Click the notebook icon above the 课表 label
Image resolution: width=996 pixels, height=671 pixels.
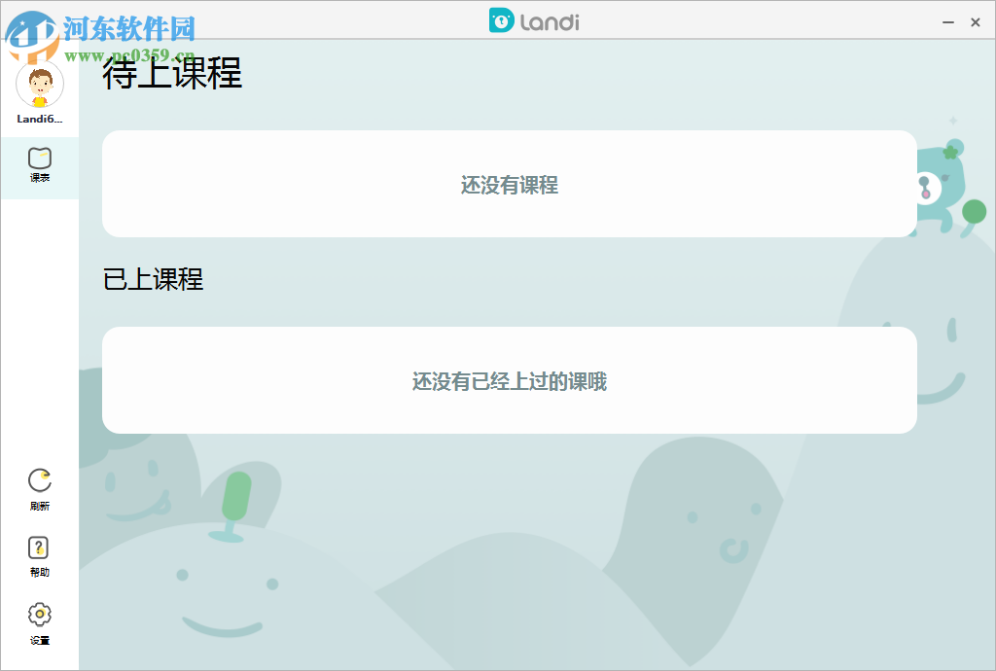click(x=39, y=156)
